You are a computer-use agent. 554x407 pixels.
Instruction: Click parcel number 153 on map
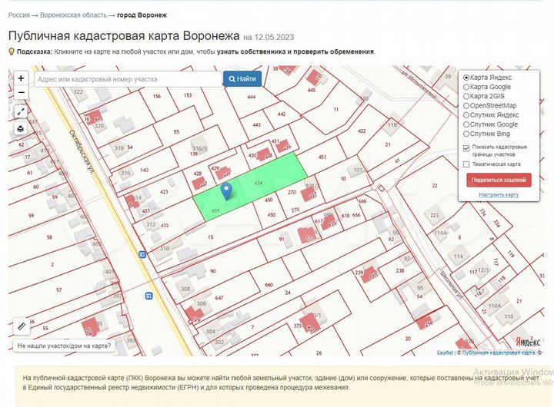pos(188,95)
